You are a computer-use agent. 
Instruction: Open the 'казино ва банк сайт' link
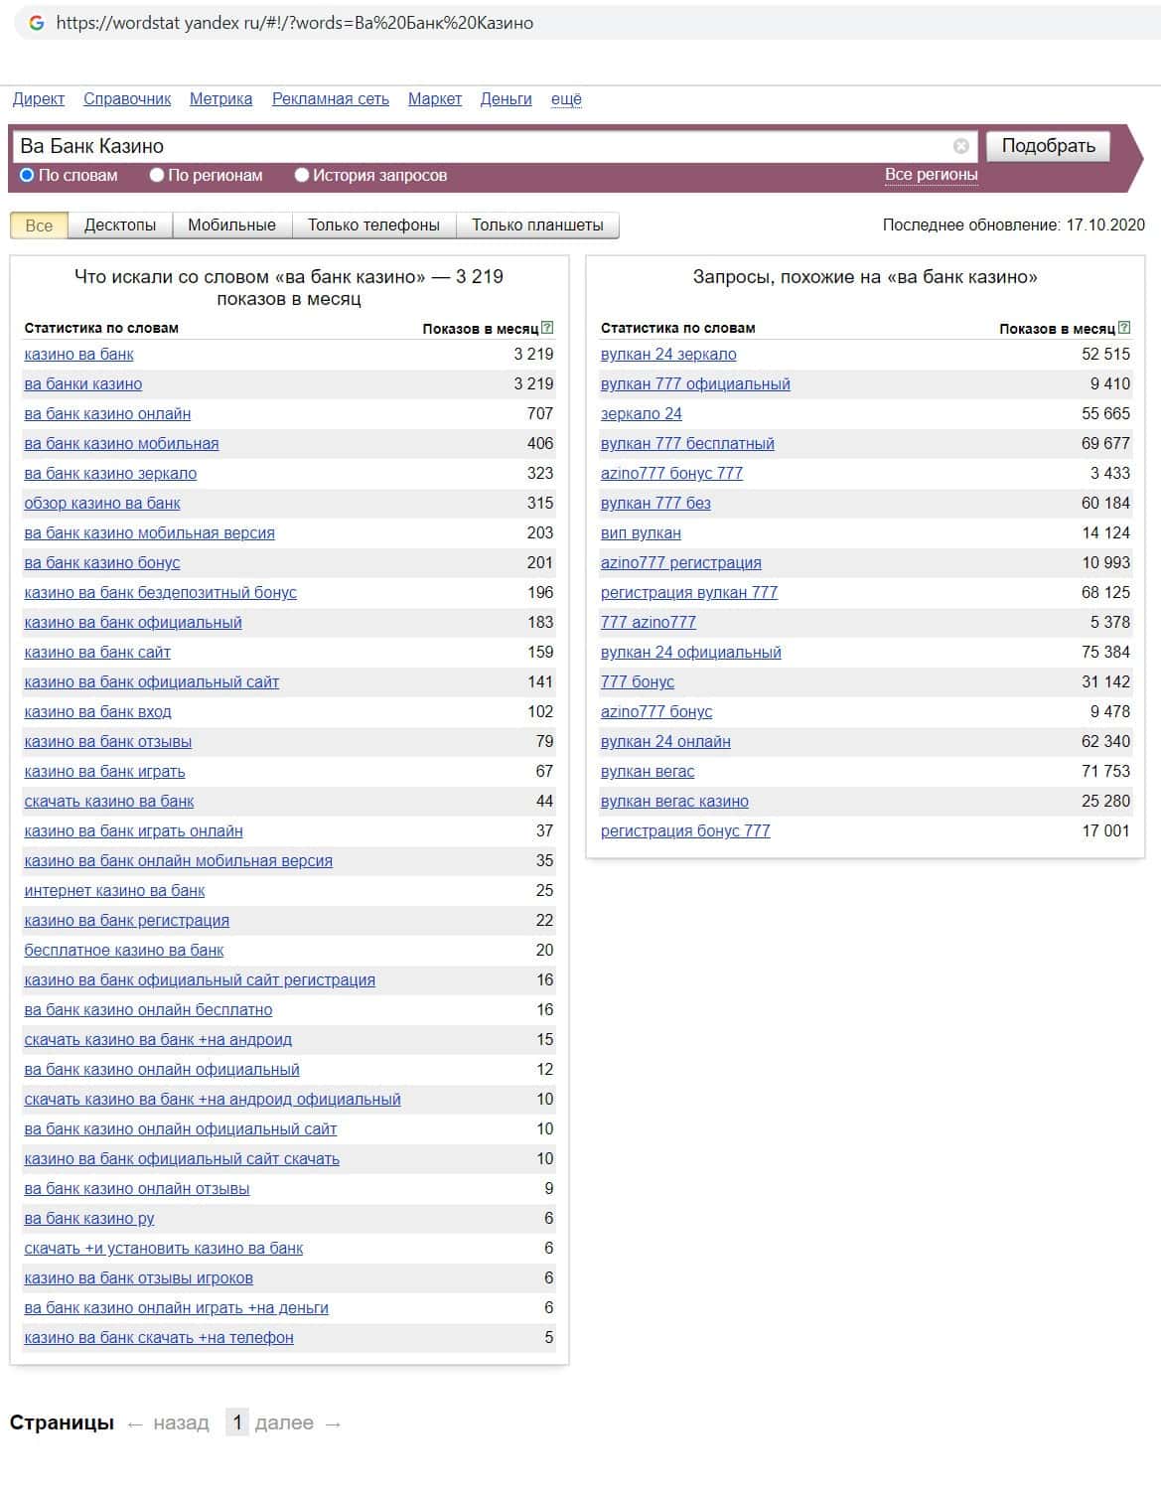point(97,653)
